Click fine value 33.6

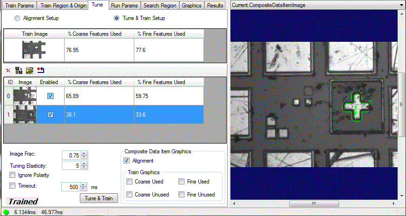point(140,114)
